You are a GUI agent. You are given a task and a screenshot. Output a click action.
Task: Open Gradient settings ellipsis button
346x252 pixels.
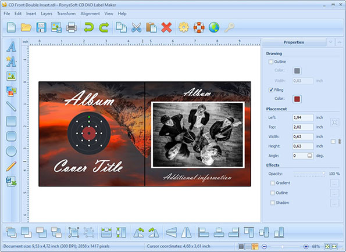tap(334, 183)
